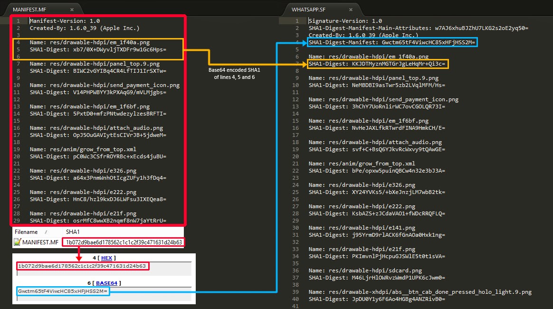This screenshot has width=553, height=309.
Task: Select the SHA1 hash cell for MANIFEST.MF
Action: pos(124,242)
